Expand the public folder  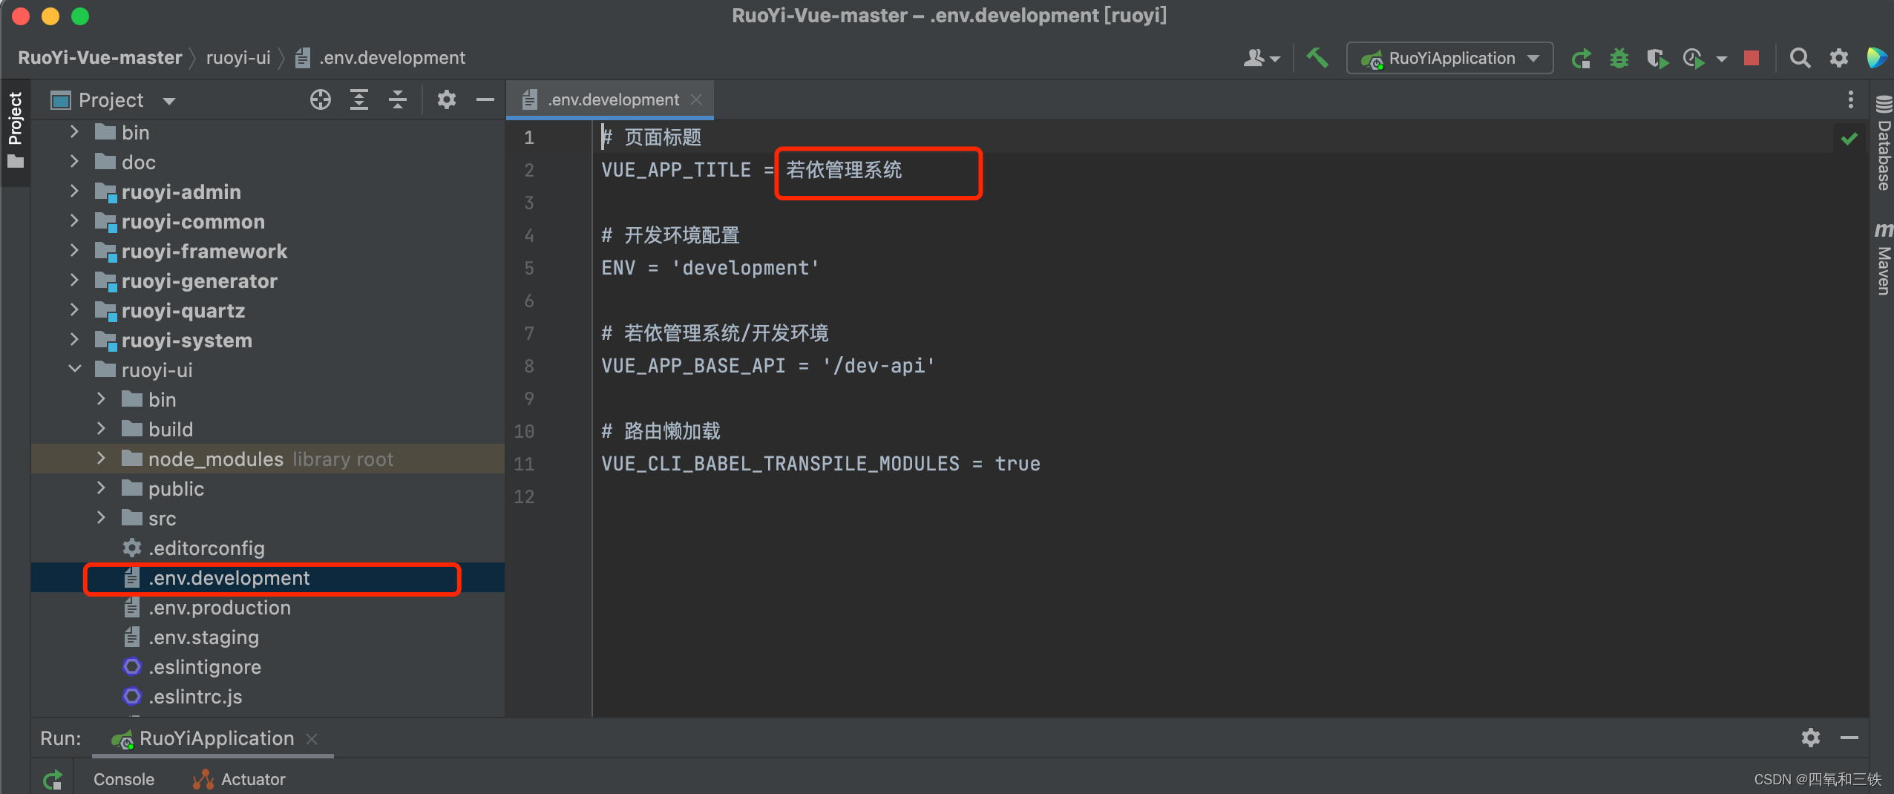(101, 488)
